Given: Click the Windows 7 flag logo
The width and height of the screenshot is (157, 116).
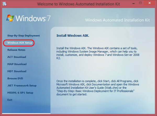Looking at the screenshot, I should click(x=10, y=18).
